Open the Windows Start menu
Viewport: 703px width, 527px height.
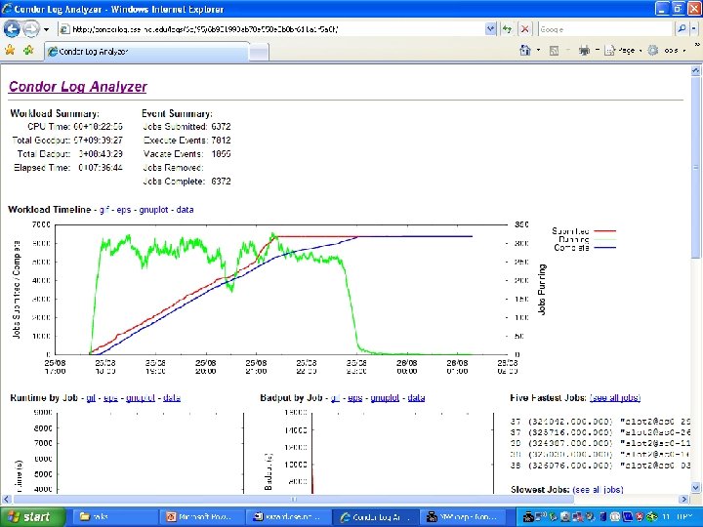coord(33,516)
